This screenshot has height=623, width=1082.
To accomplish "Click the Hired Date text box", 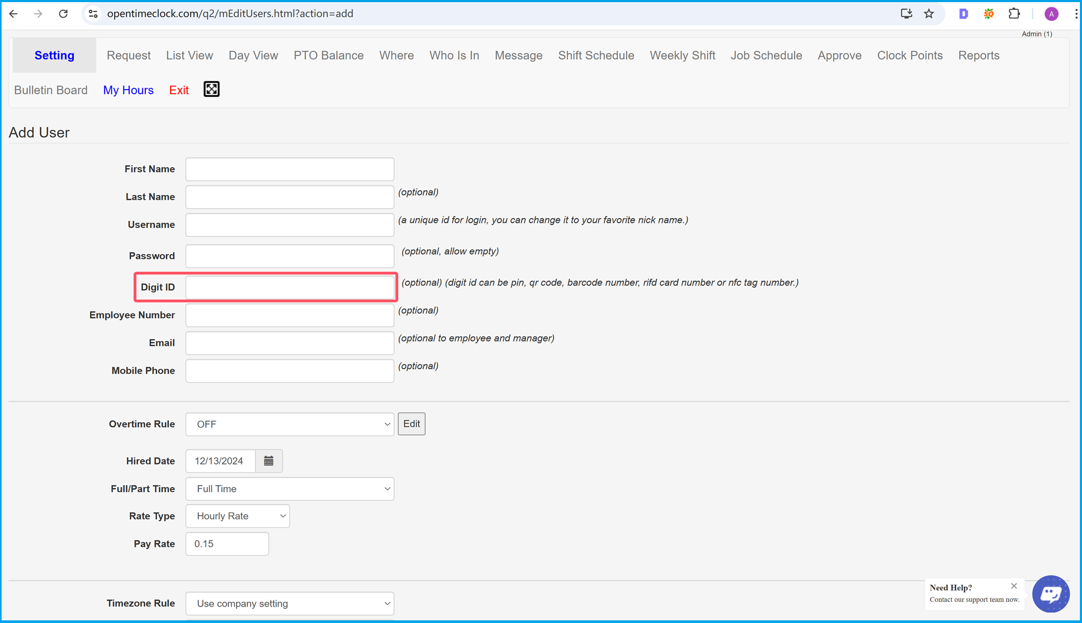I will 221,461.
